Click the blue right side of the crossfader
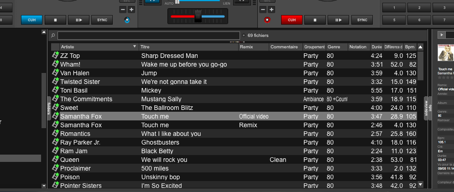 (213, 16)
